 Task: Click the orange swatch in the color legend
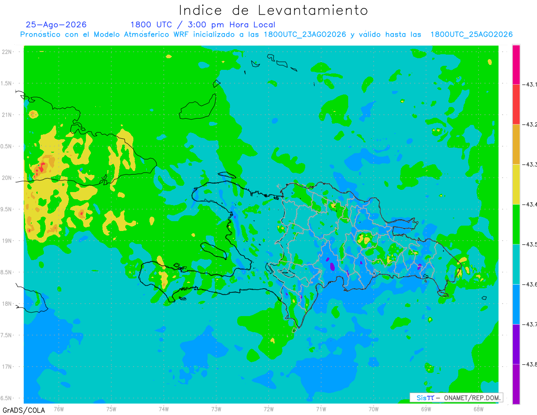pyautogui.click(x=516, y=144)
